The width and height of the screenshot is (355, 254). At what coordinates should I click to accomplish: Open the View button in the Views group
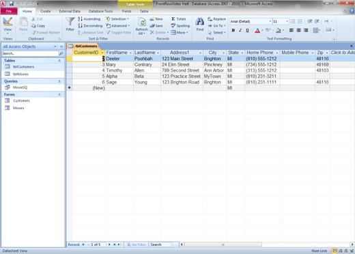[x=8, y=25]
